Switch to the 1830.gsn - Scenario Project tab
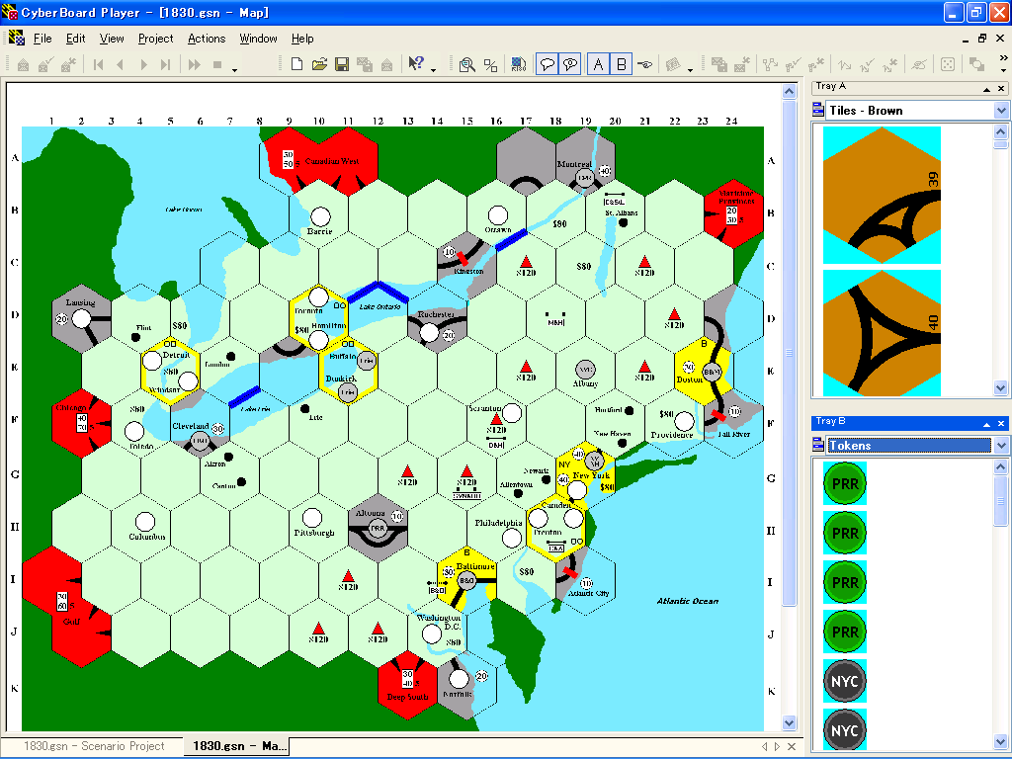Screen dimensions: 1012x759 pyautogui.click(x=94, y=746)
